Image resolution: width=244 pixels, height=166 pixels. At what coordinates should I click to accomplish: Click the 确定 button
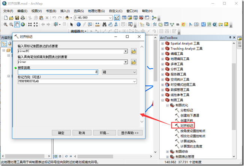(x=61, y=133)
